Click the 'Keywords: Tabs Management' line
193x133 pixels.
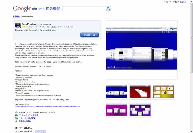click(x=42, y=100)
